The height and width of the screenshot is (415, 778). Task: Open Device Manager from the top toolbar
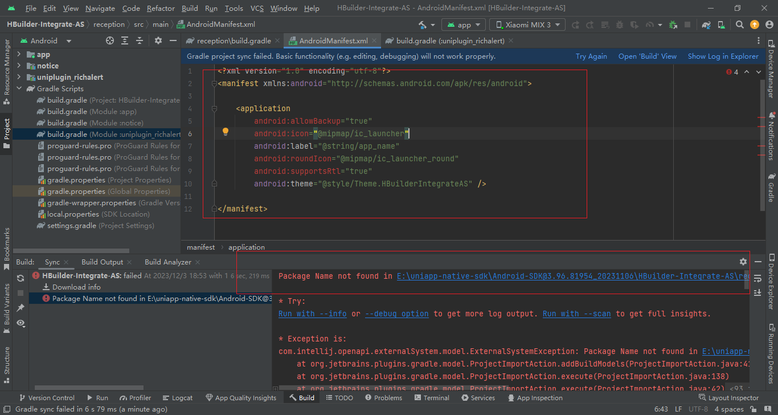[722, 25]
